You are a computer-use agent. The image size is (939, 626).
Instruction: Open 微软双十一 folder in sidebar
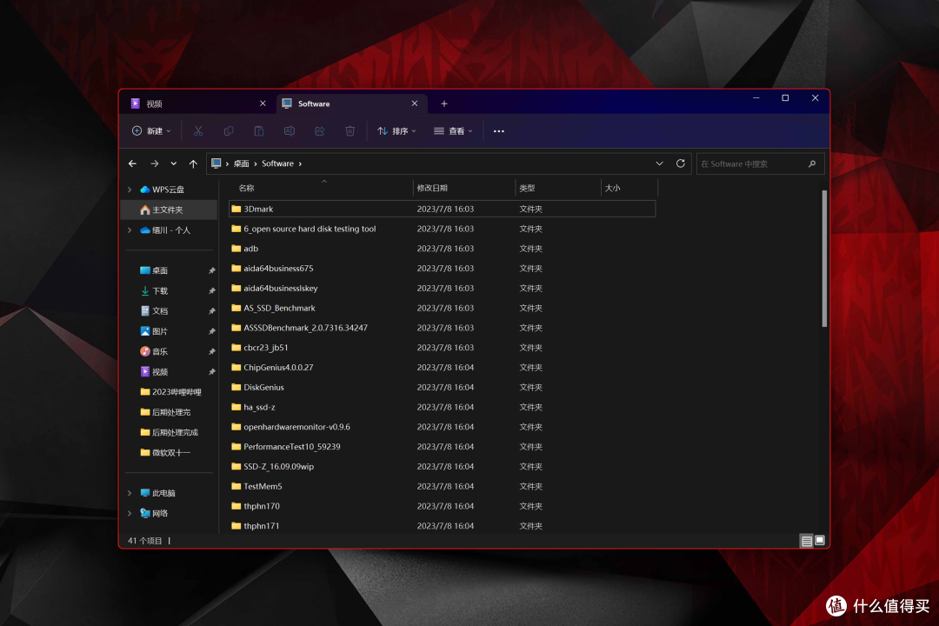(x=165, y=453)
